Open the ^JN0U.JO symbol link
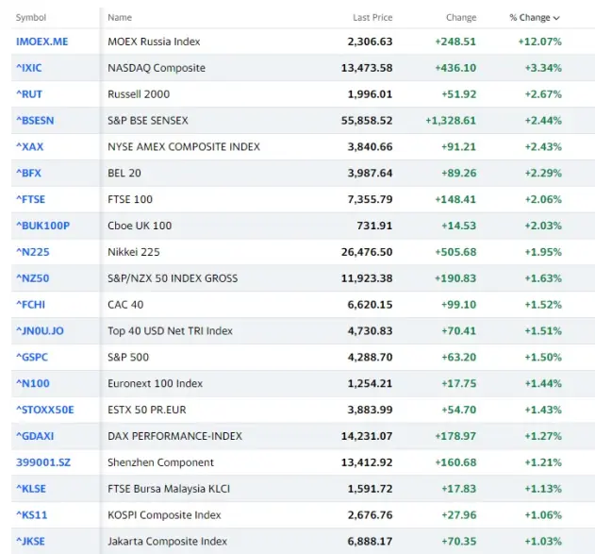 pos(40,330)
